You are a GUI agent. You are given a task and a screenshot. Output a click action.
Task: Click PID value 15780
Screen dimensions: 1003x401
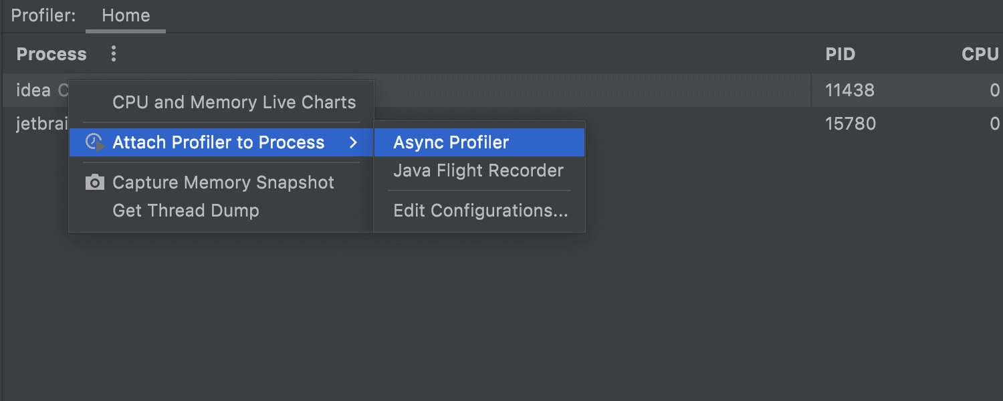[x=851, y=124]
